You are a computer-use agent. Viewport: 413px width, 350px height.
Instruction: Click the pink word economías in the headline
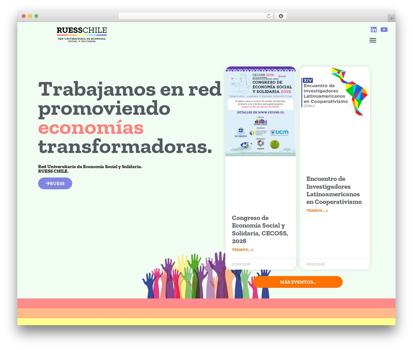point(91,128)
